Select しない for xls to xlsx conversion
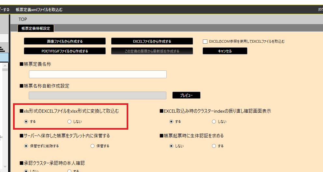Viewport: 323px width, 172px height. [69, 122]
